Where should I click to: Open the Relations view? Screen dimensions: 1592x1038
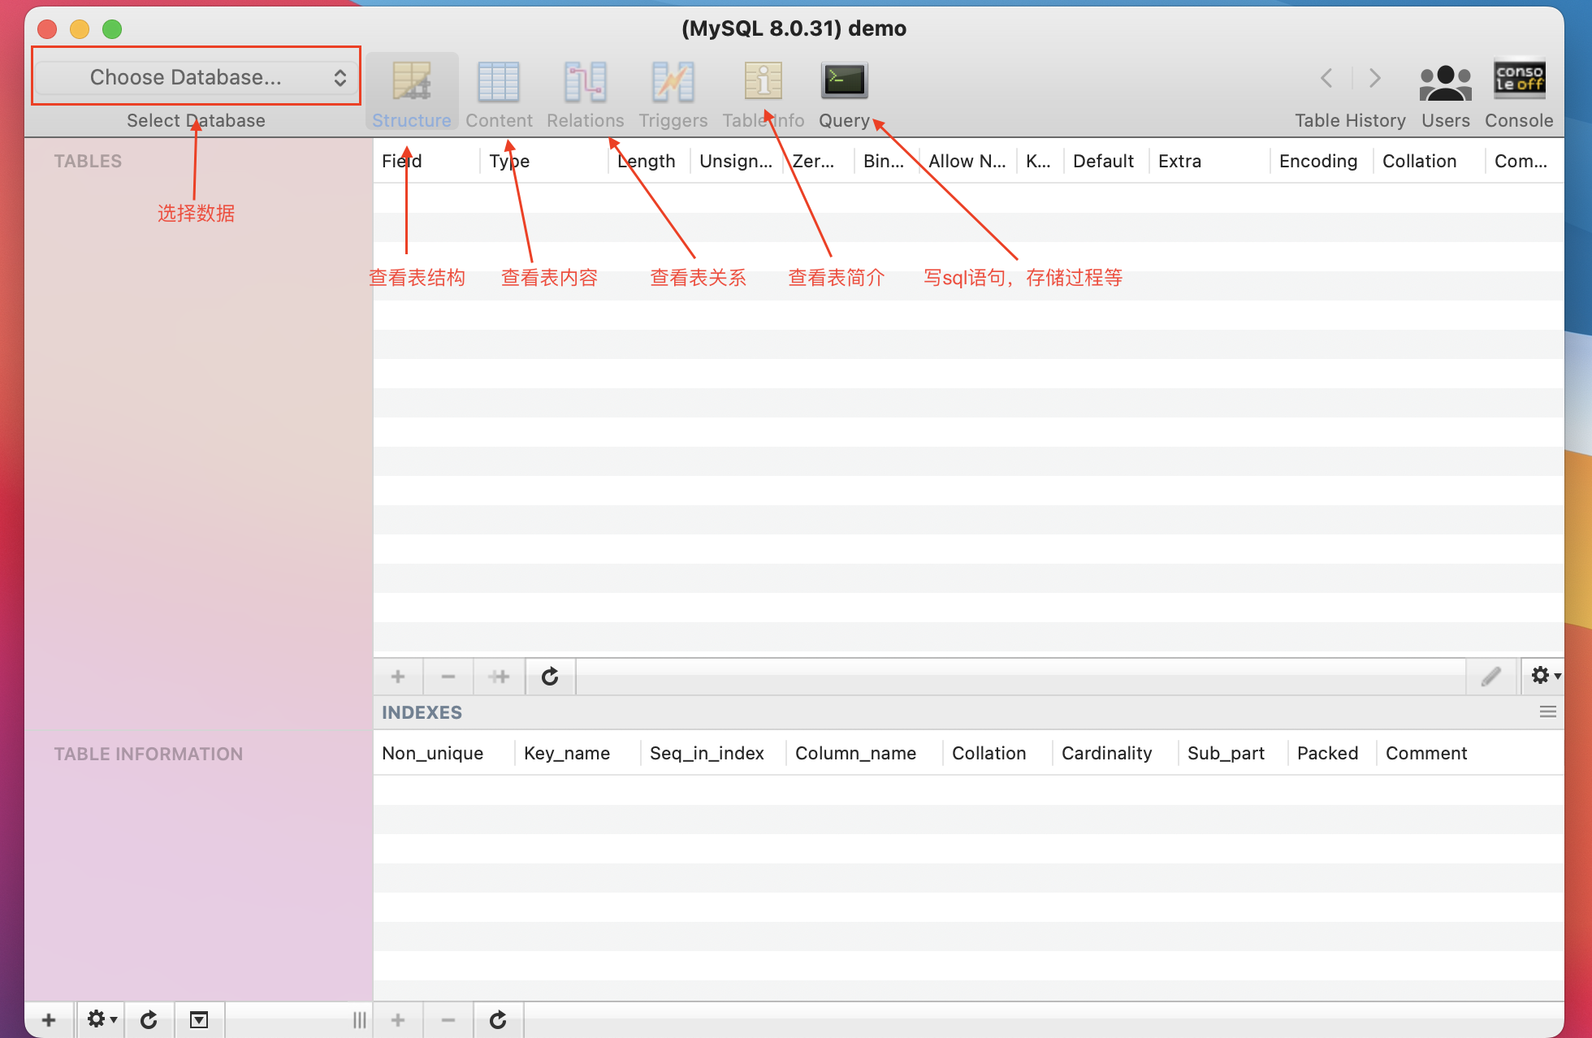pyautogui.click(x=585, y=82)
